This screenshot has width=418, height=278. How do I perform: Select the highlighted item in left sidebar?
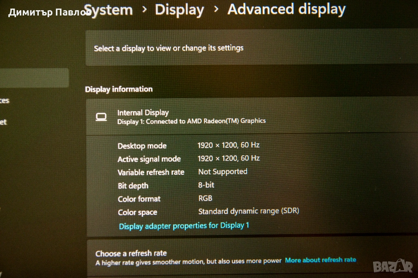pyautogui.click(x=34, y=78)
